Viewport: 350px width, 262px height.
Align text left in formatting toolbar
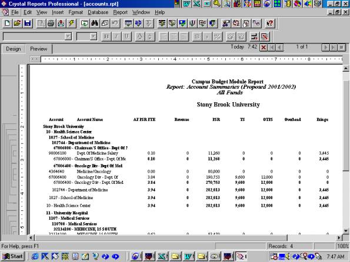[164, 36]
